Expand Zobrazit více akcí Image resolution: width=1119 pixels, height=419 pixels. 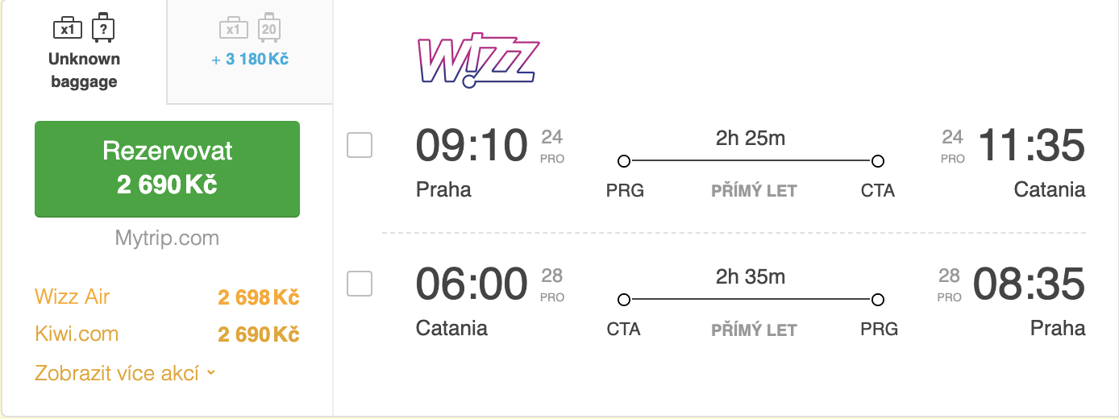point(125,373)
